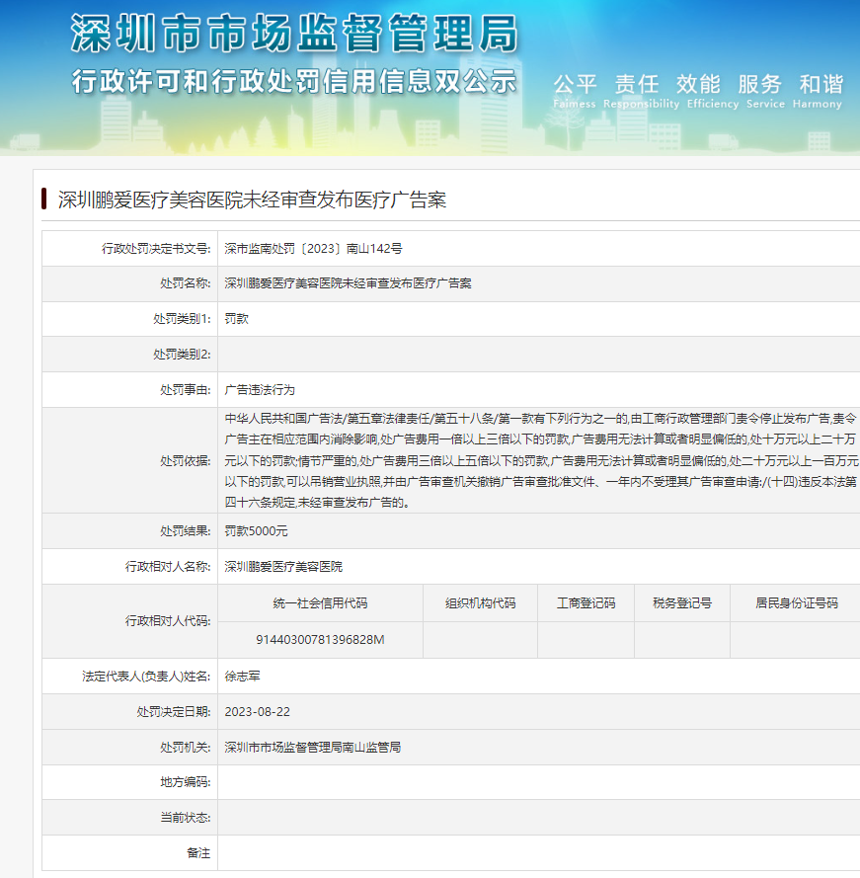Select the 罚款 penalty type value
860x878 pixels.
pos(236,319)
